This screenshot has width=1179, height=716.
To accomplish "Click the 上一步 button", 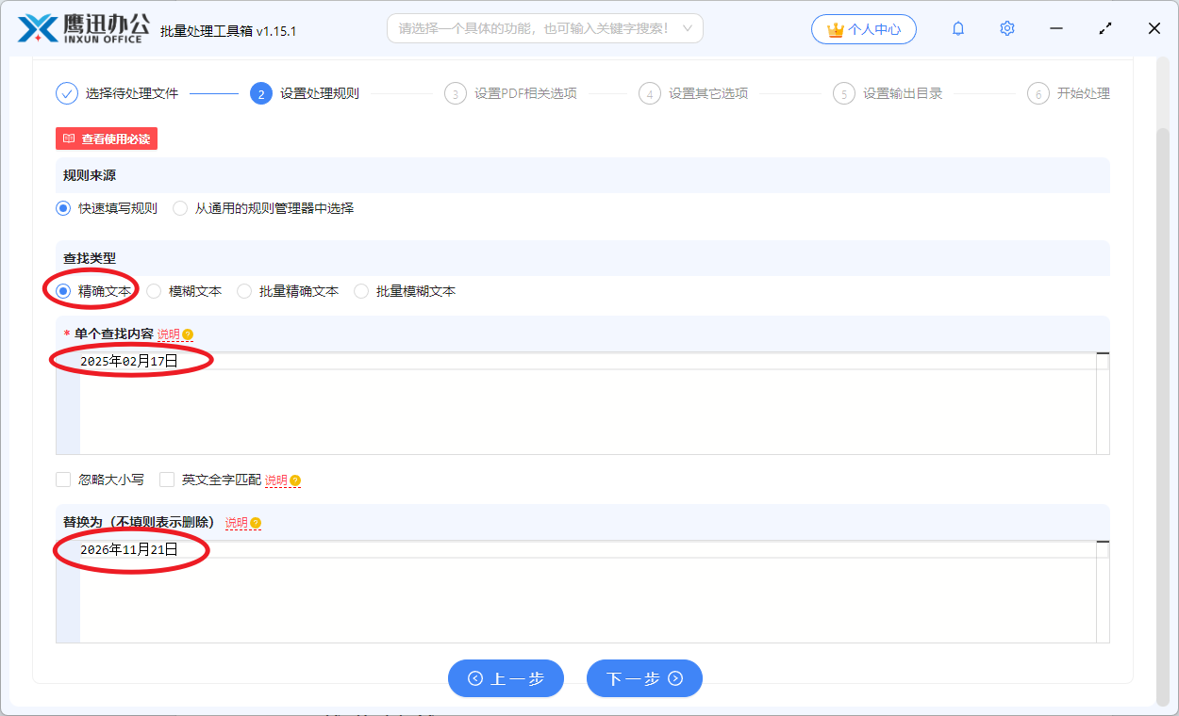I will 506,678.
